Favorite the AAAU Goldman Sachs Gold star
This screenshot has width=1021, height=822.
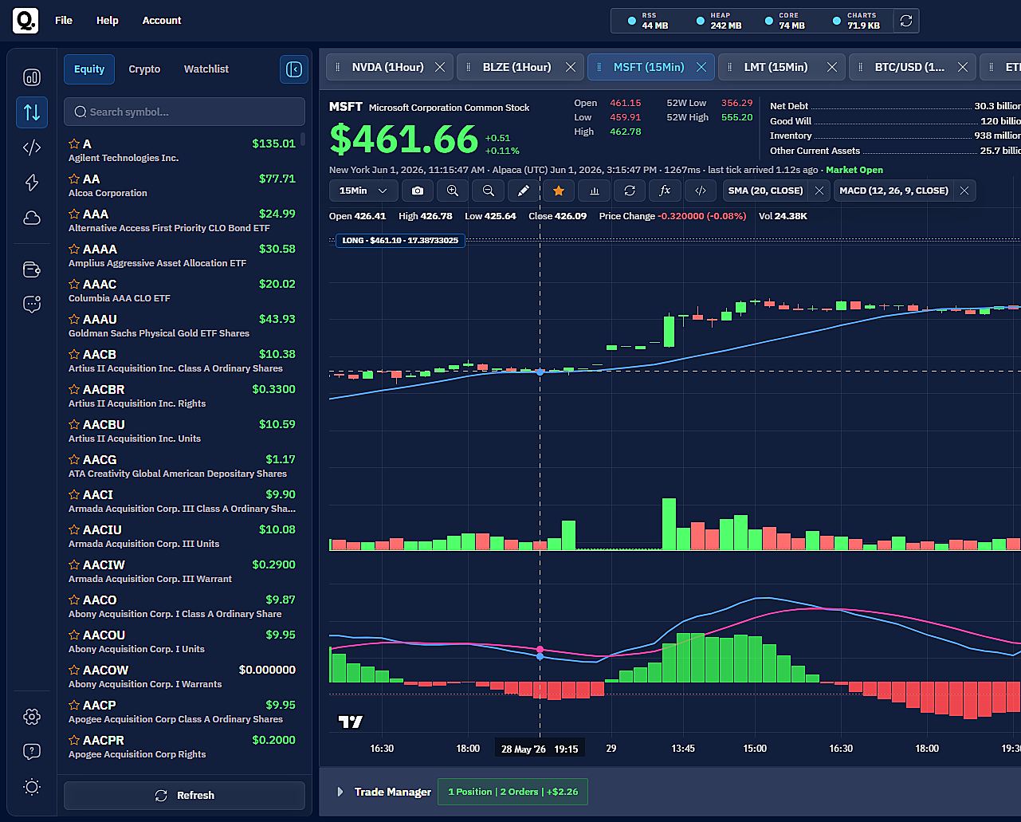pos(74,320)
